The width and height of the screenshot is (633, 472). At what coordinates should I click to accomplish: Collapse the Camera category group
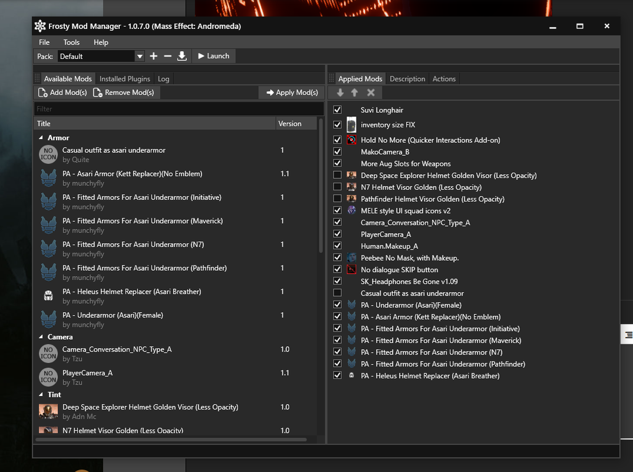[41, 337]
